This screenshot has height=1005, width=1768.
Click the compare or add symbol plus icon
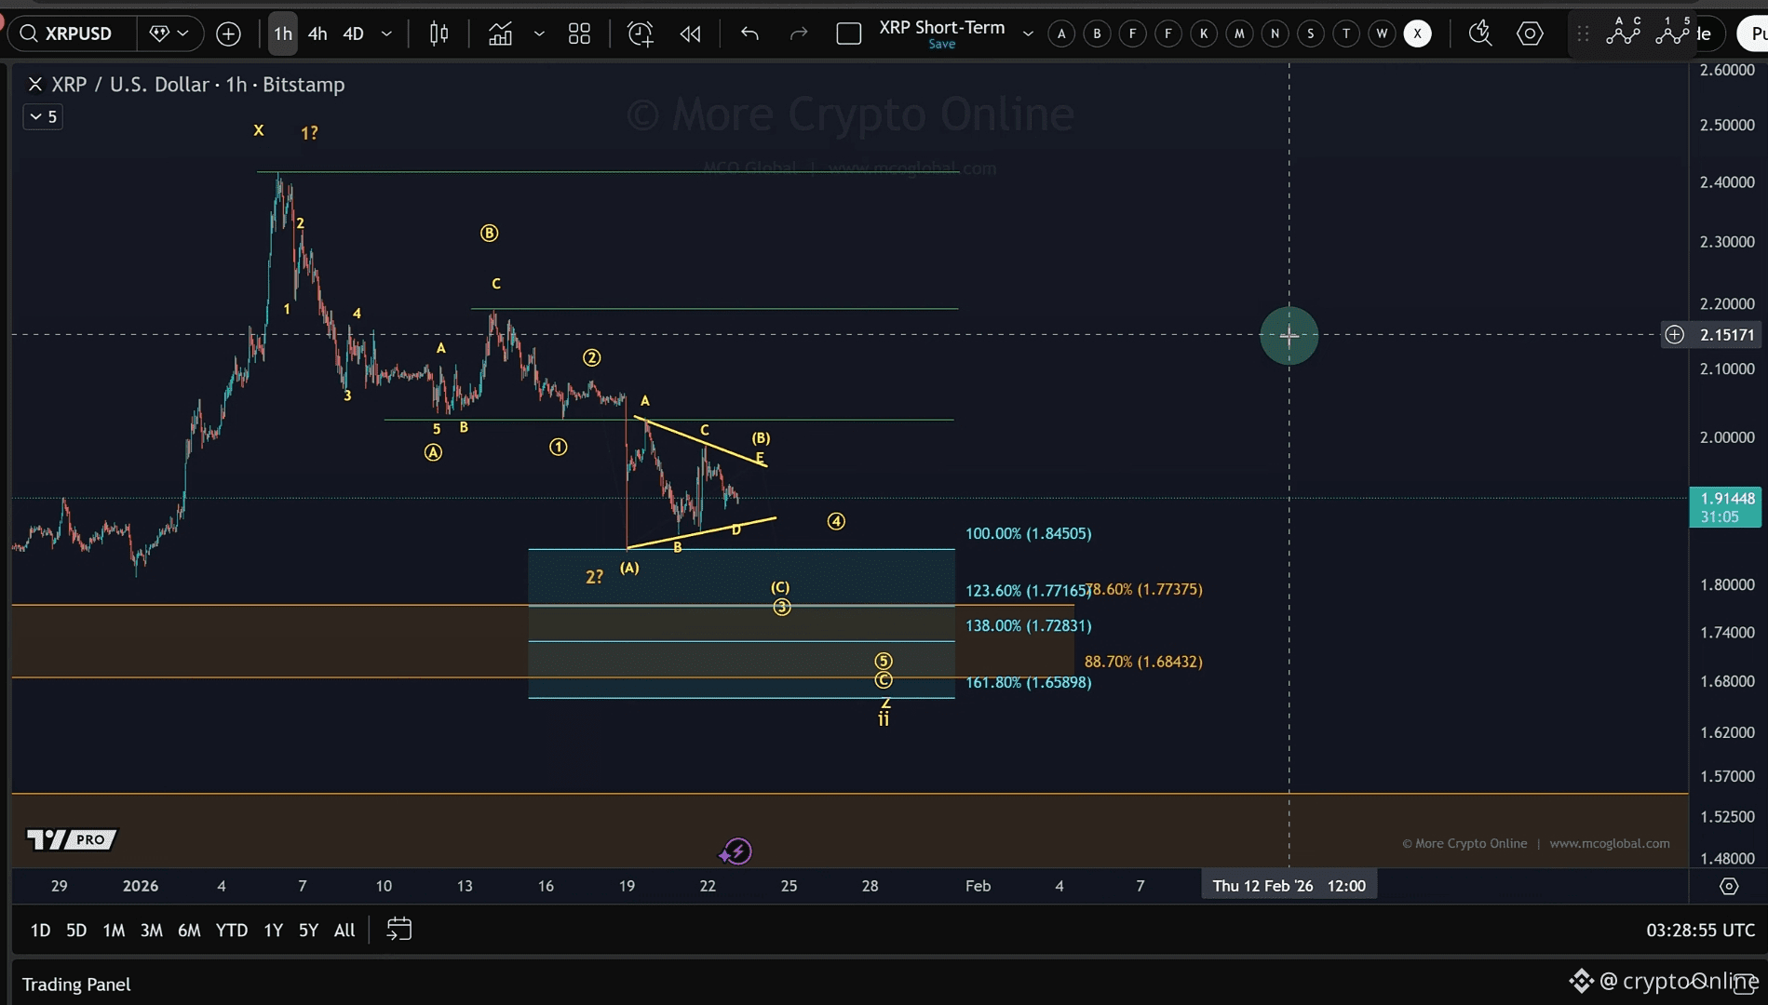228,34
